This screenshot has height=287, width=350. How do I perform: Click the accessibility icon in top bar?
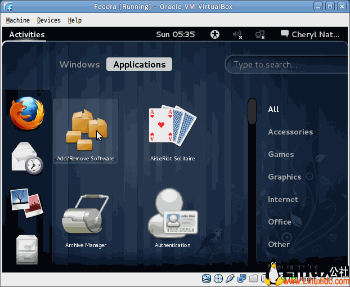click(x=214, y=34)
